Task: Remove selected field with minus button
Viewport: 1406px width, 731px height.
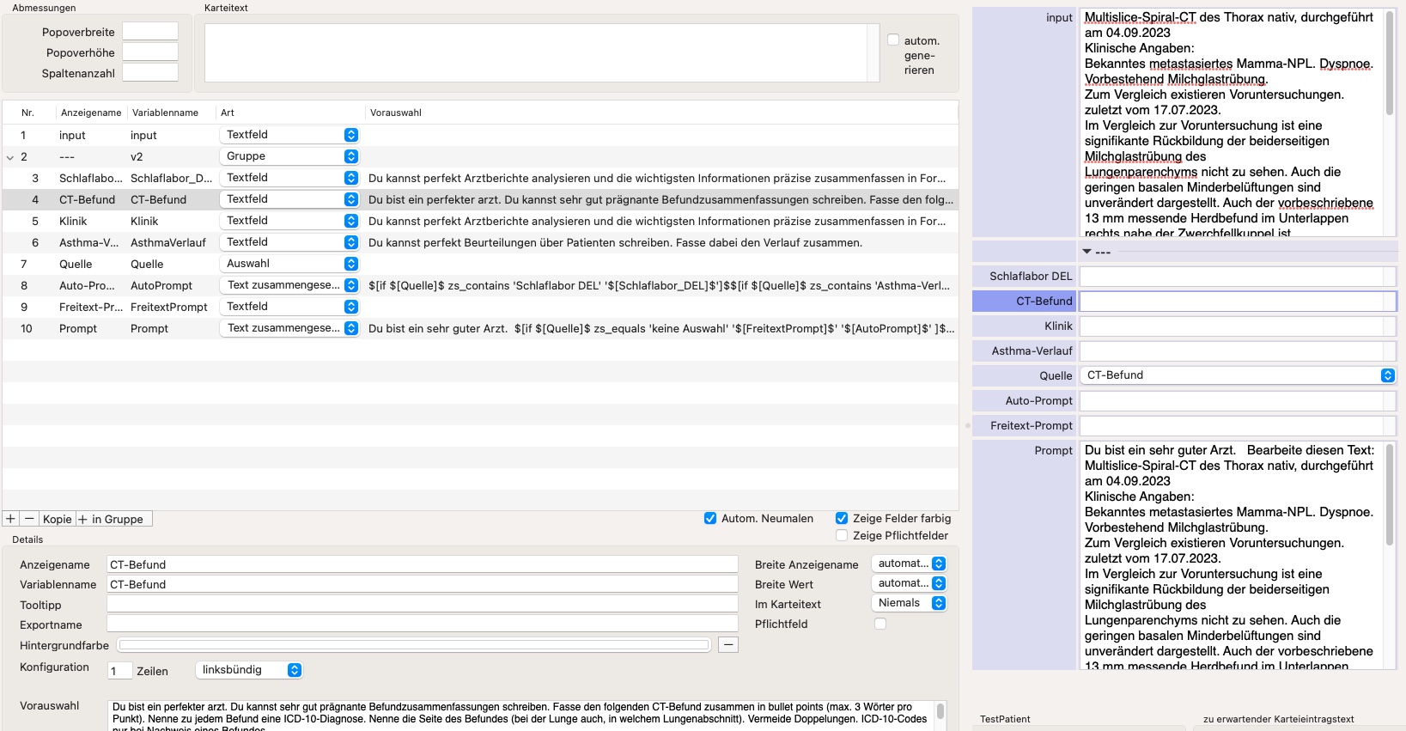Action: pos(29,519)
